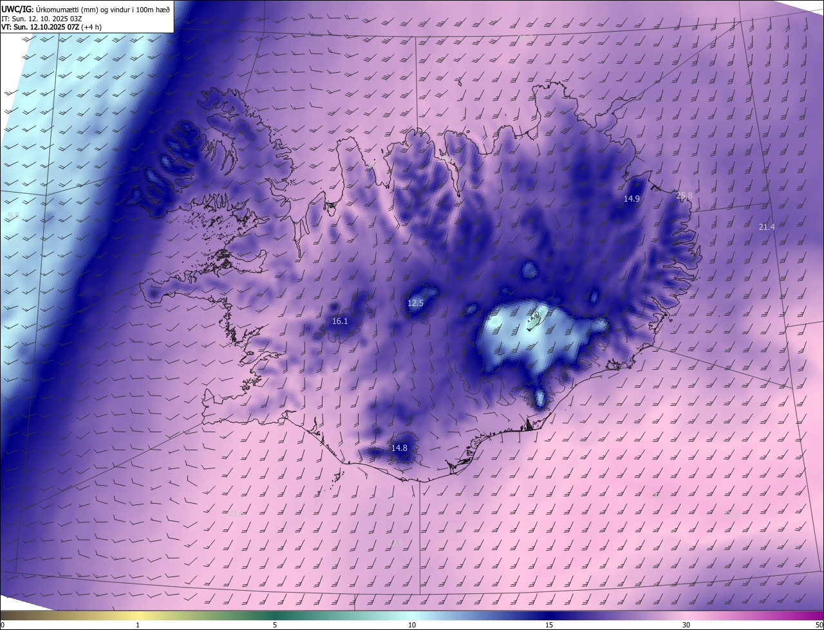Click the 25.8 value label near the east coast

685,195
